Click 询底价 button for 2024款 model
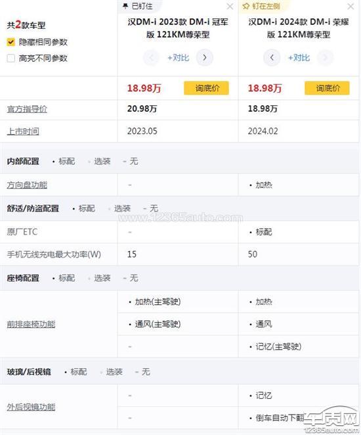The width and height of the screenshot is (361, 435). 327,88
